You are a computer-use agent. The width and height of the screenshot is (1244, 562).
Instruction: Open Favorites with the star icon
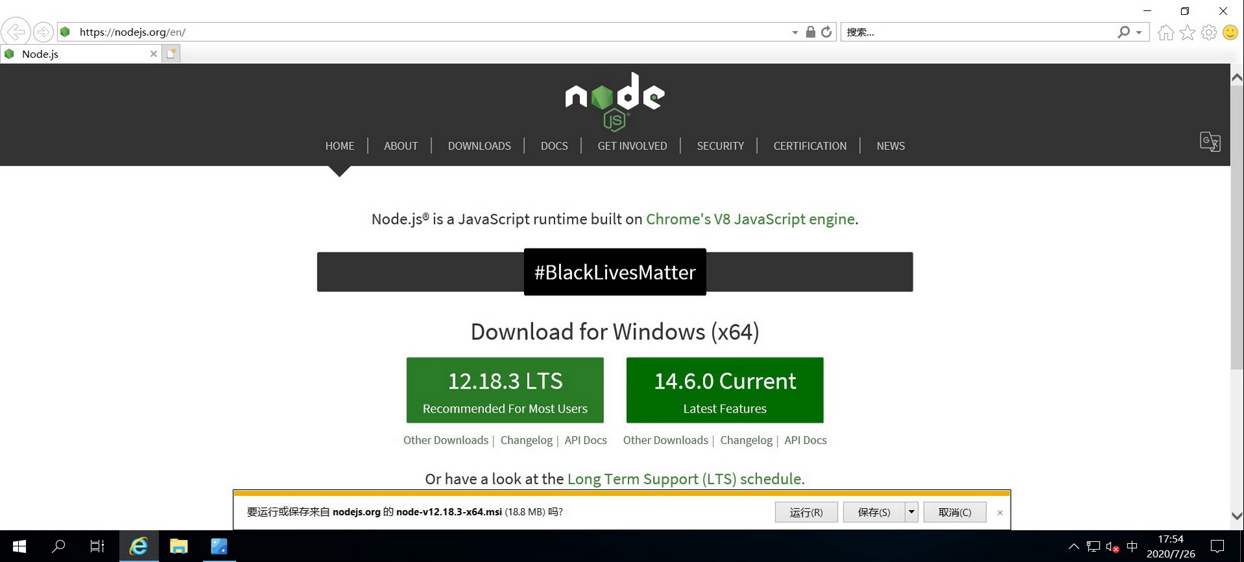coord(1188,32)
